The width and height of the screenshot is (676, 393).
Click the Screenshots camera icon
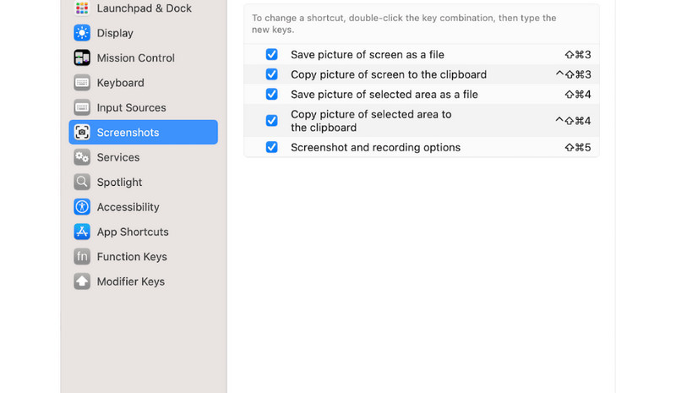82,132
